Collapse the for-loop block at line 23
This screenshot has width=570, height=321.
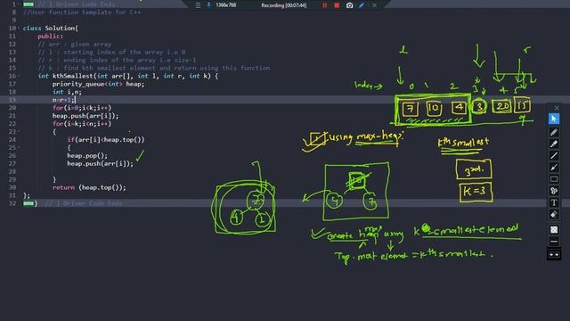(19, 132)
